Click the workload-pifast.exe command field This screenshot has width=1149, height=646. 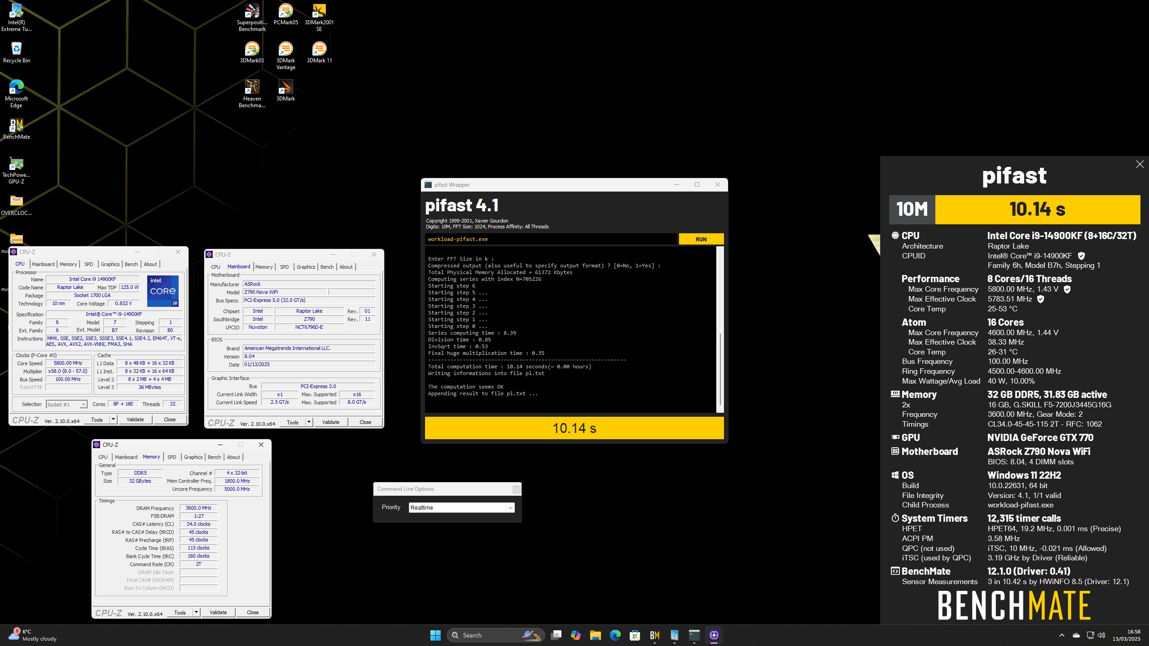[551, 239]
